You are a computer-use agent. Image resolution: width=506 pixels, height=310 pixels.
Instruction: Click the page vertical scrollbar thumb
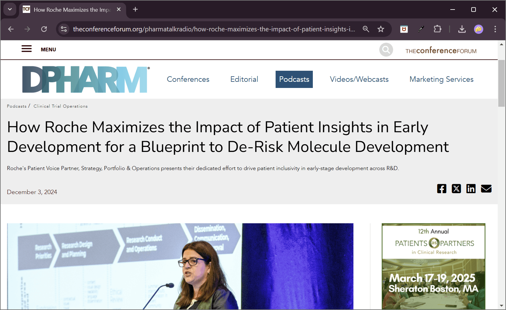click(x=502, y=83)
